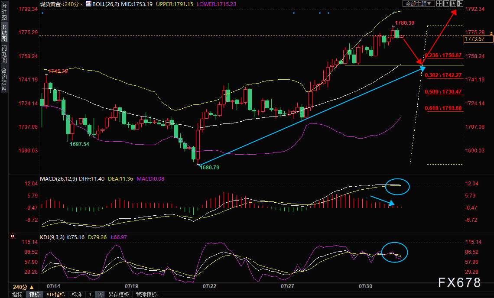The width and height of the screenshot is (494, 298).
Task: Click the red KDJ alert marker icon
Action: [13, 236]
